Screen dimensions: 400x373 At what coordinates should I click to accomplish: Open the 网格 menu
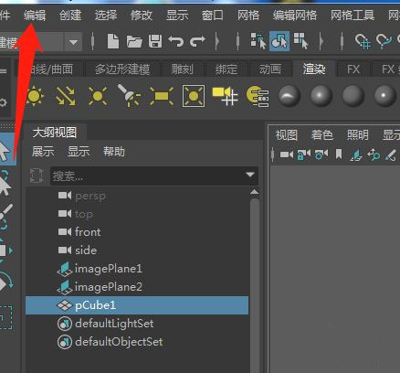coord(248,15)
